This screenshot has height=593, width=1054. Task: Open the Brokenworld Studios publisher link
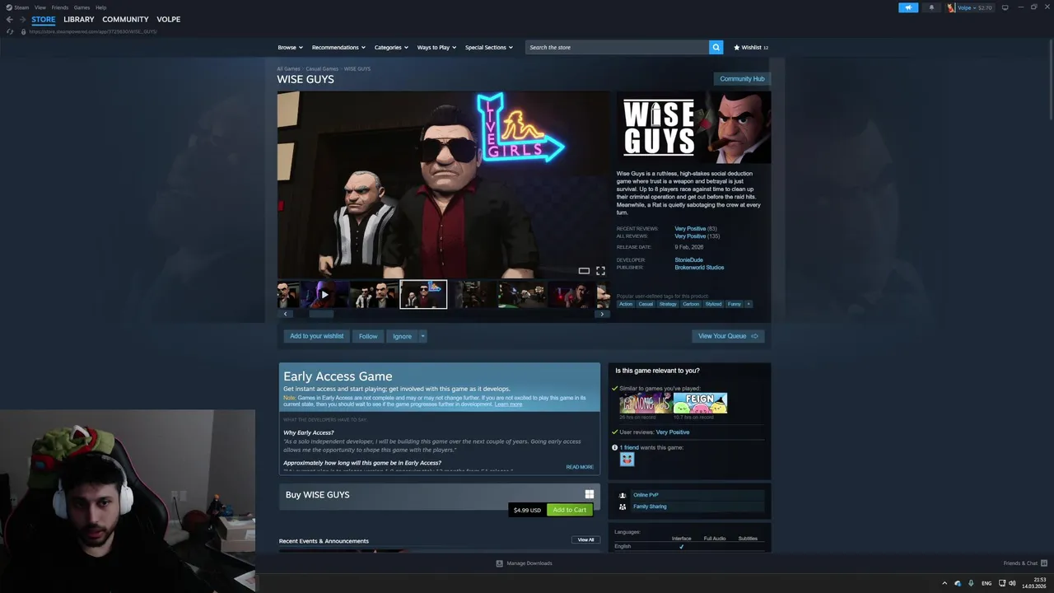click(699, 268)
